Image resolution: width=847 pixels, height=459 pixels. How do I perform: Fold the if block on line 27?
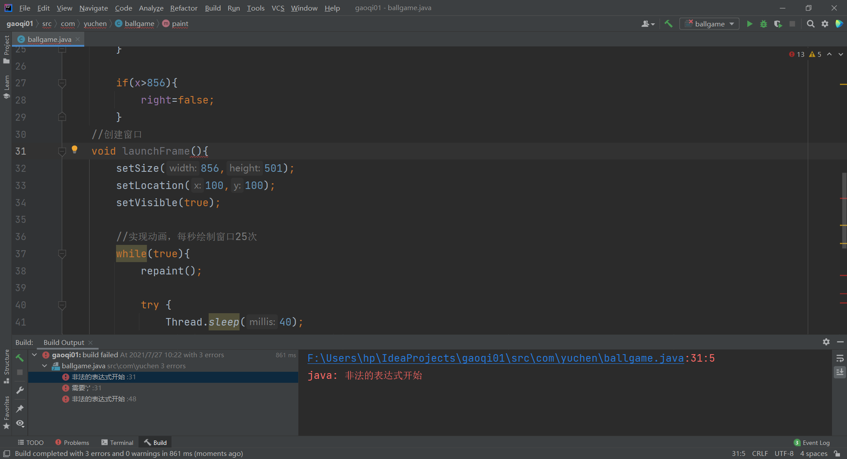(62, 83)
